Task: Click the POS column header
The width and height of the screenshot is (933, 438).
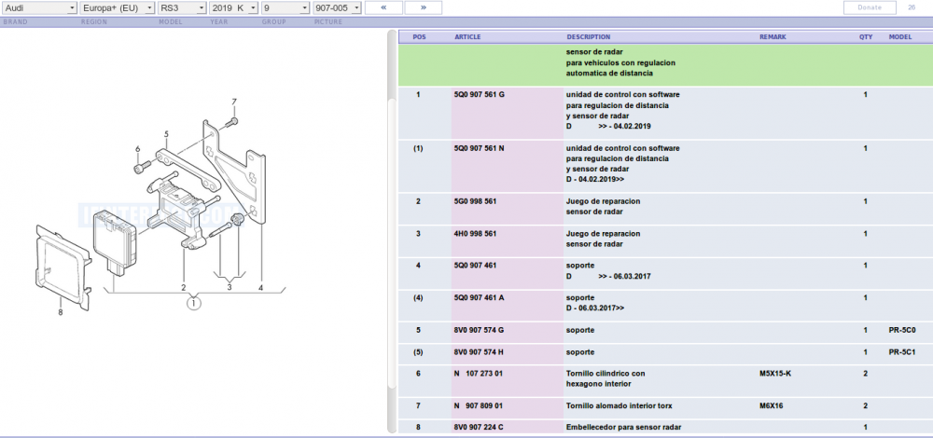Action: 420,37
